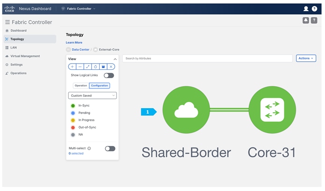The height and width of the screenshot is (191, 325).
Task: Open Virtual Management menu item
Action: [x=25, y=56]
